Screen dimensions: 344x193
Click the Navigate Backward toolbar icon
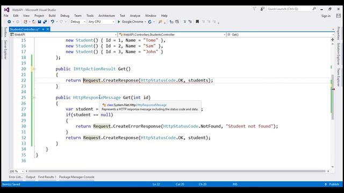coord(9,21)
